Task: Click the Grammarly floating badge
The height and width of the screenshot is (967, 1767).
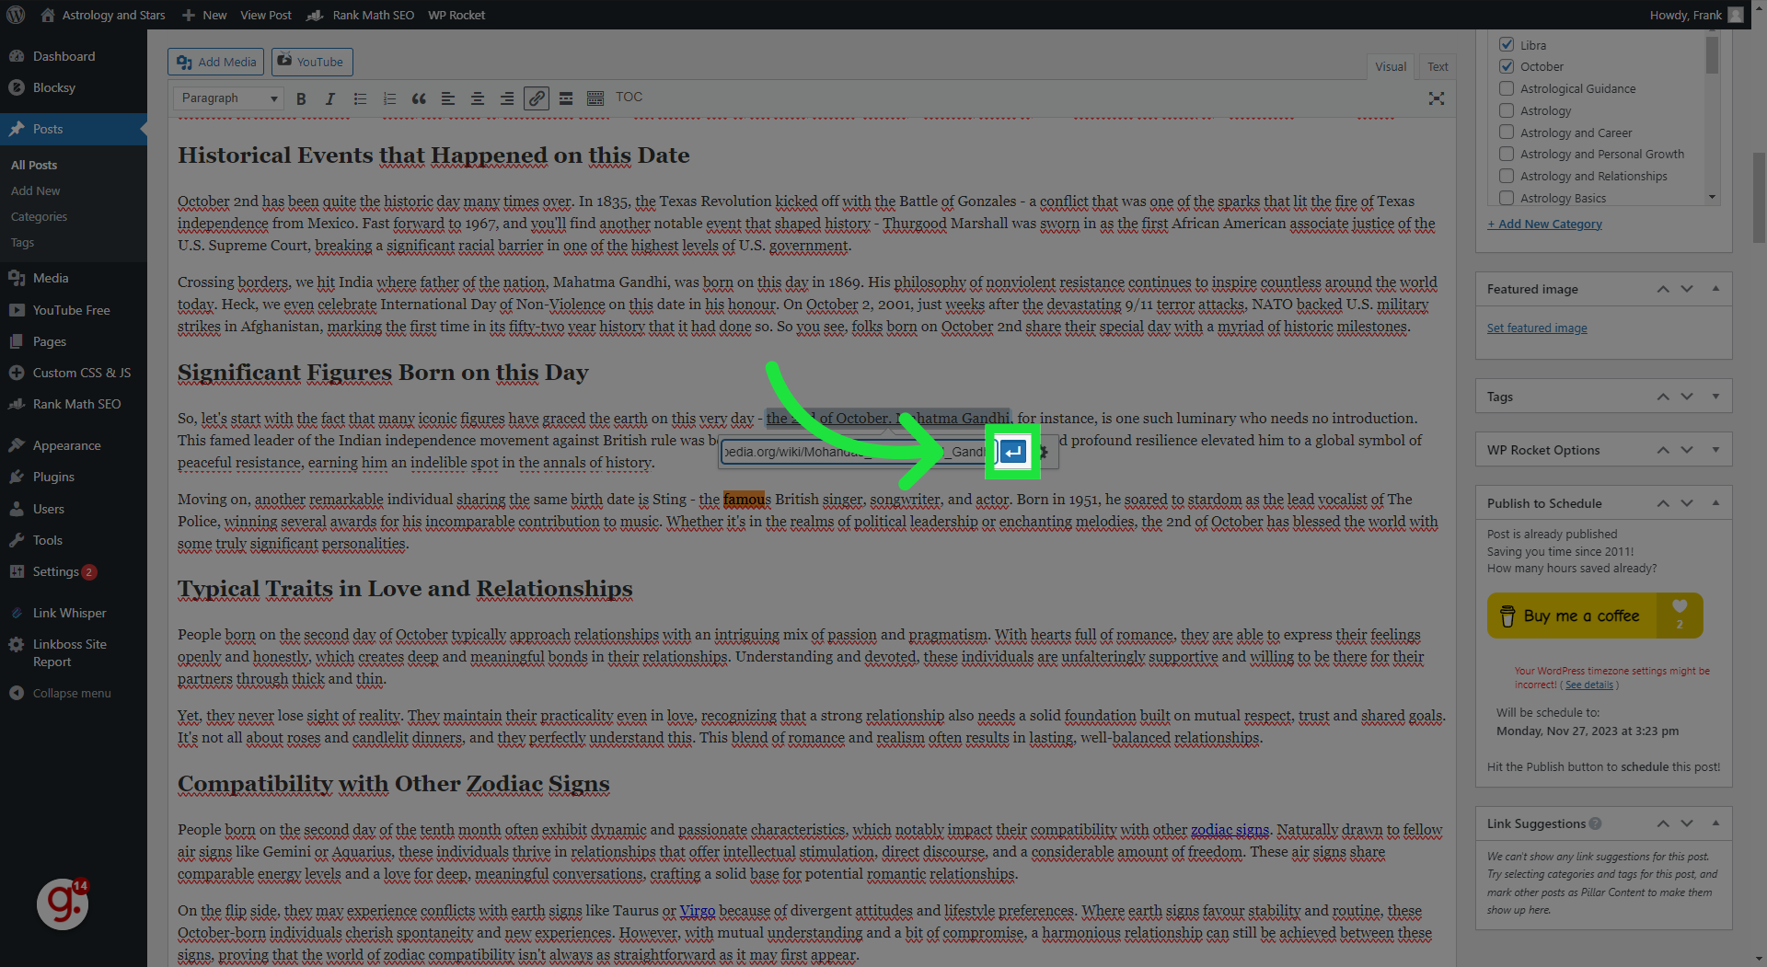Action: click(x=63, y=904)
